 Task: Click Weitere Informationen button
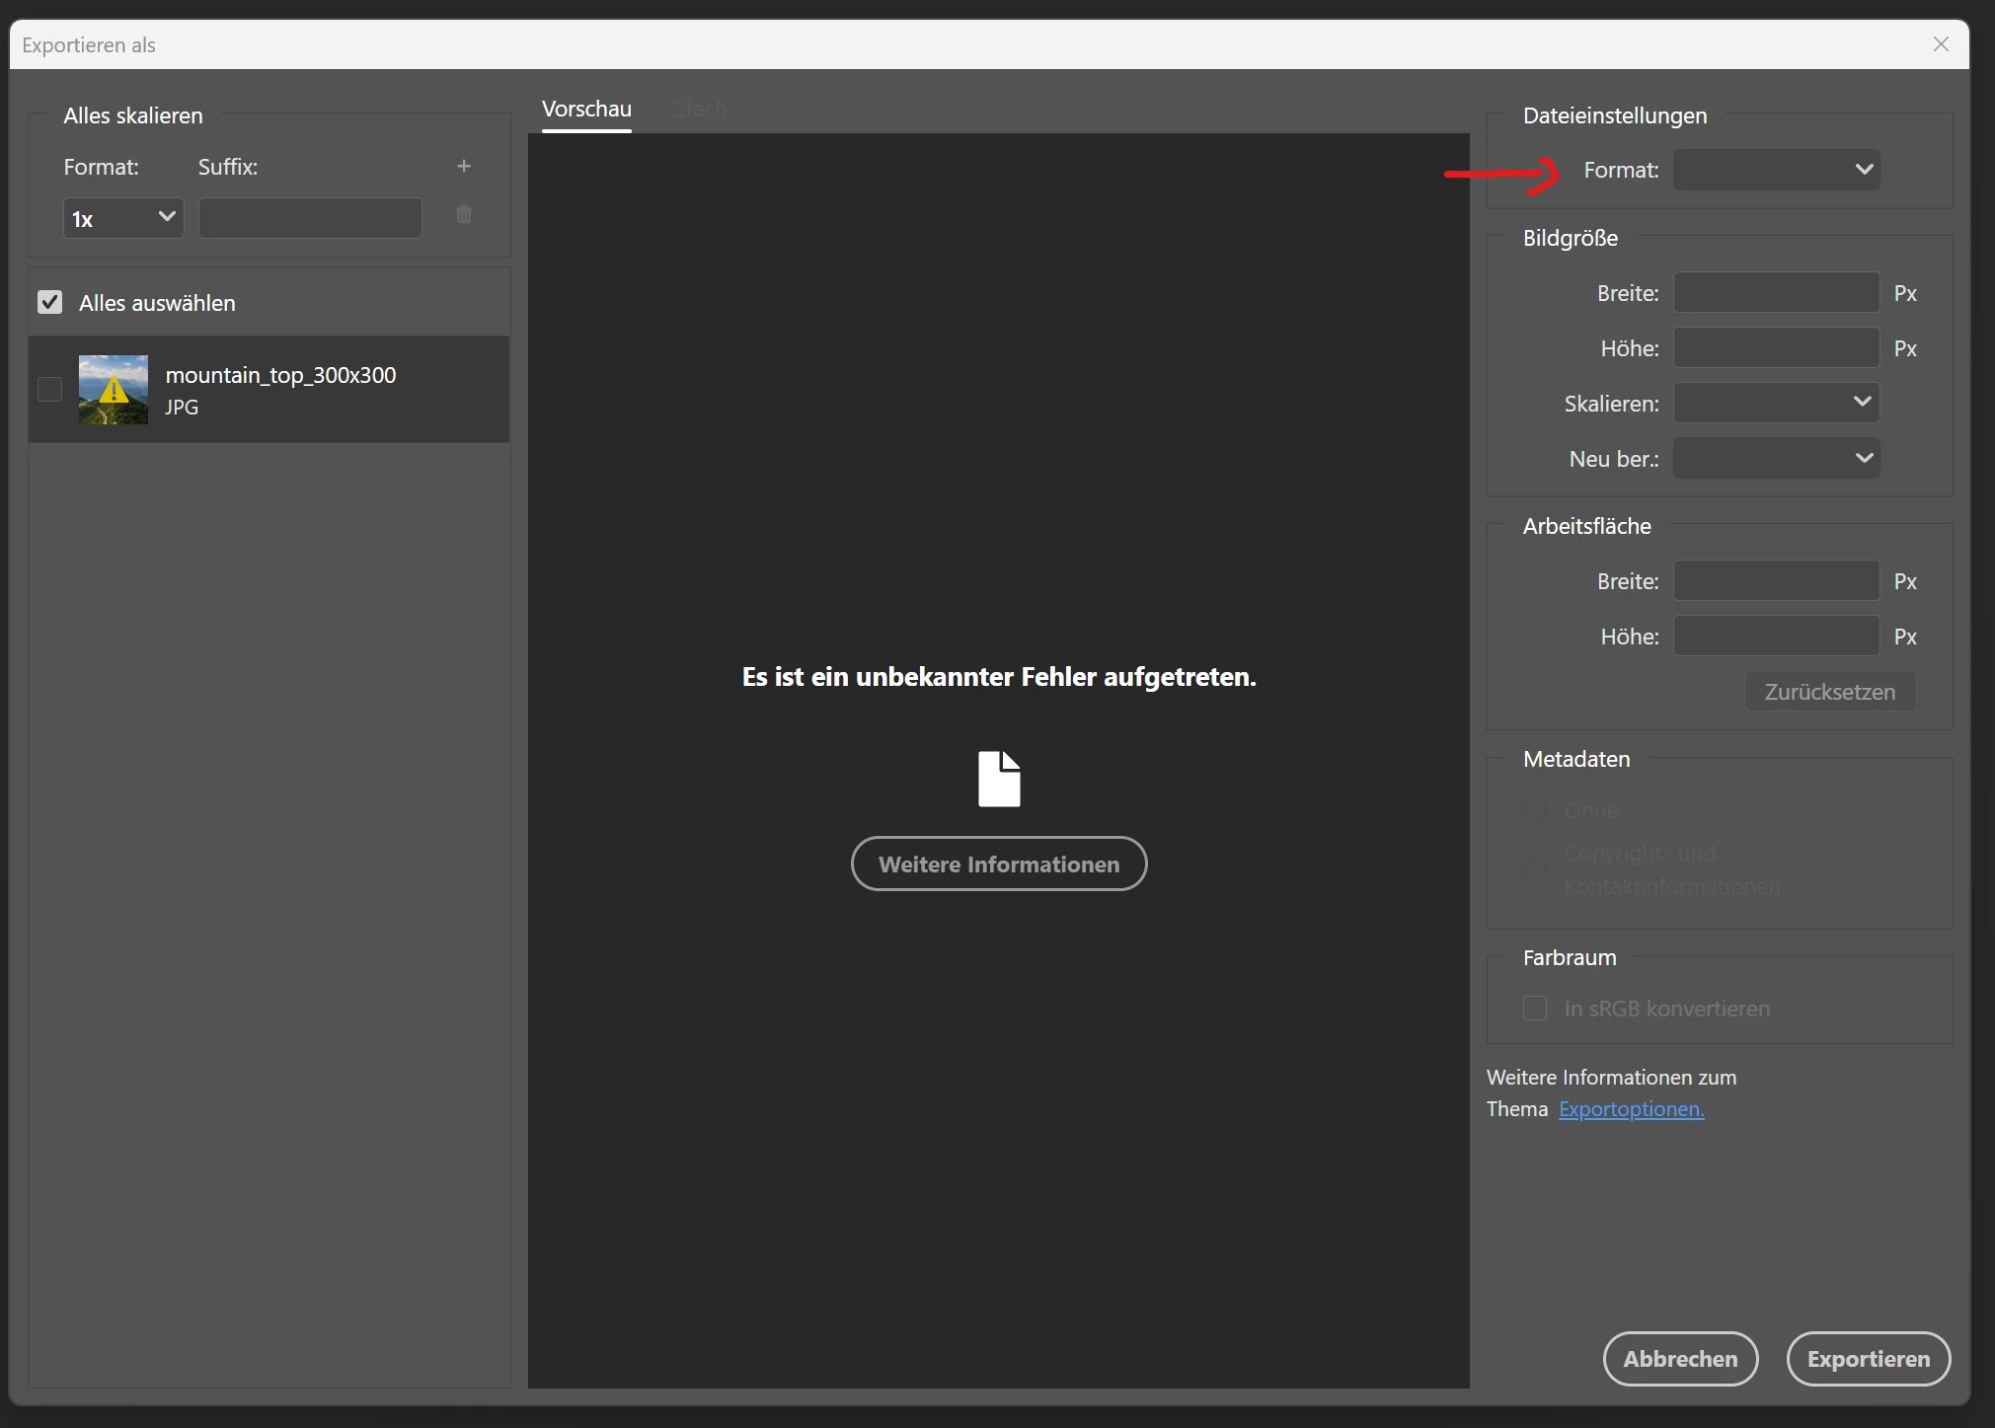click(999, 864)
